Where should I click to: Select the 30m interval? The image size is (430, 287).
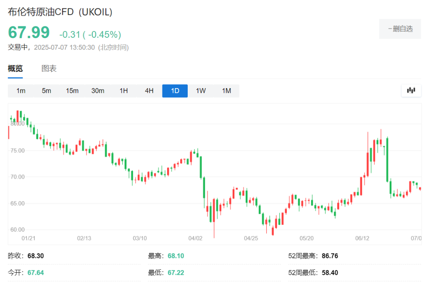tap(98, 91)
